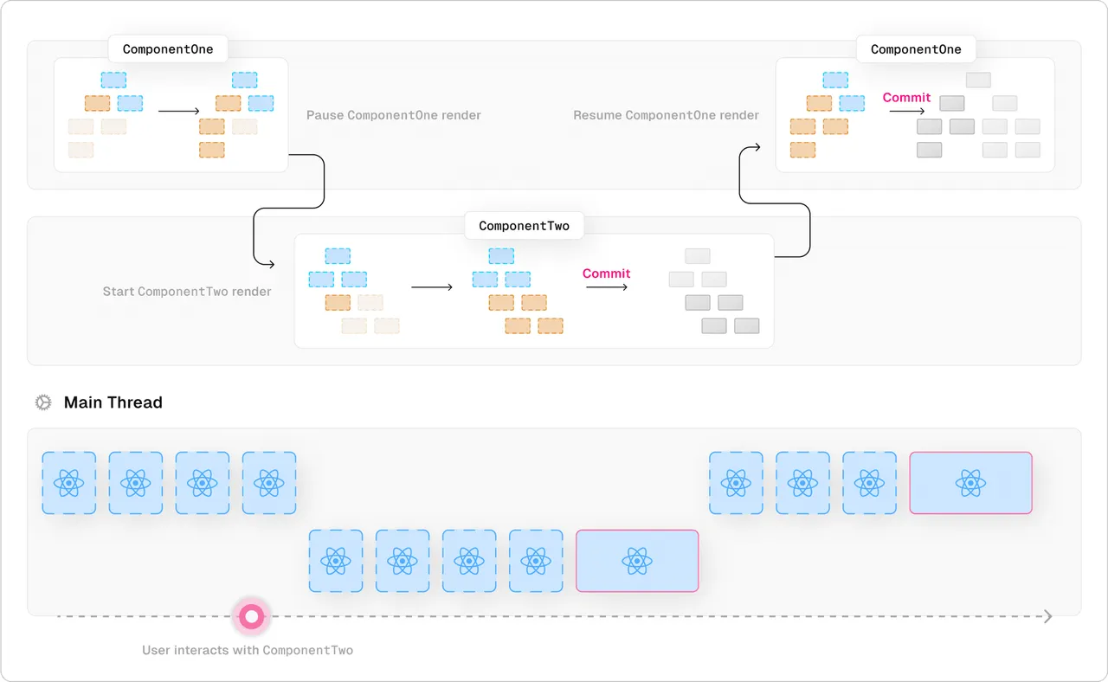The height and width of the screenshot is (682, 1108).
Task: Select the first React block of the lower row
Action: pyautogui.click(x=336, y=561)
